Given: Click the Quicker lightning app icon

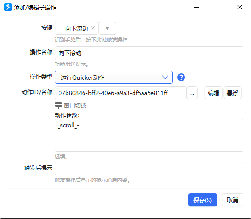Looking at the screenshot, I should (x=8, y=7).
